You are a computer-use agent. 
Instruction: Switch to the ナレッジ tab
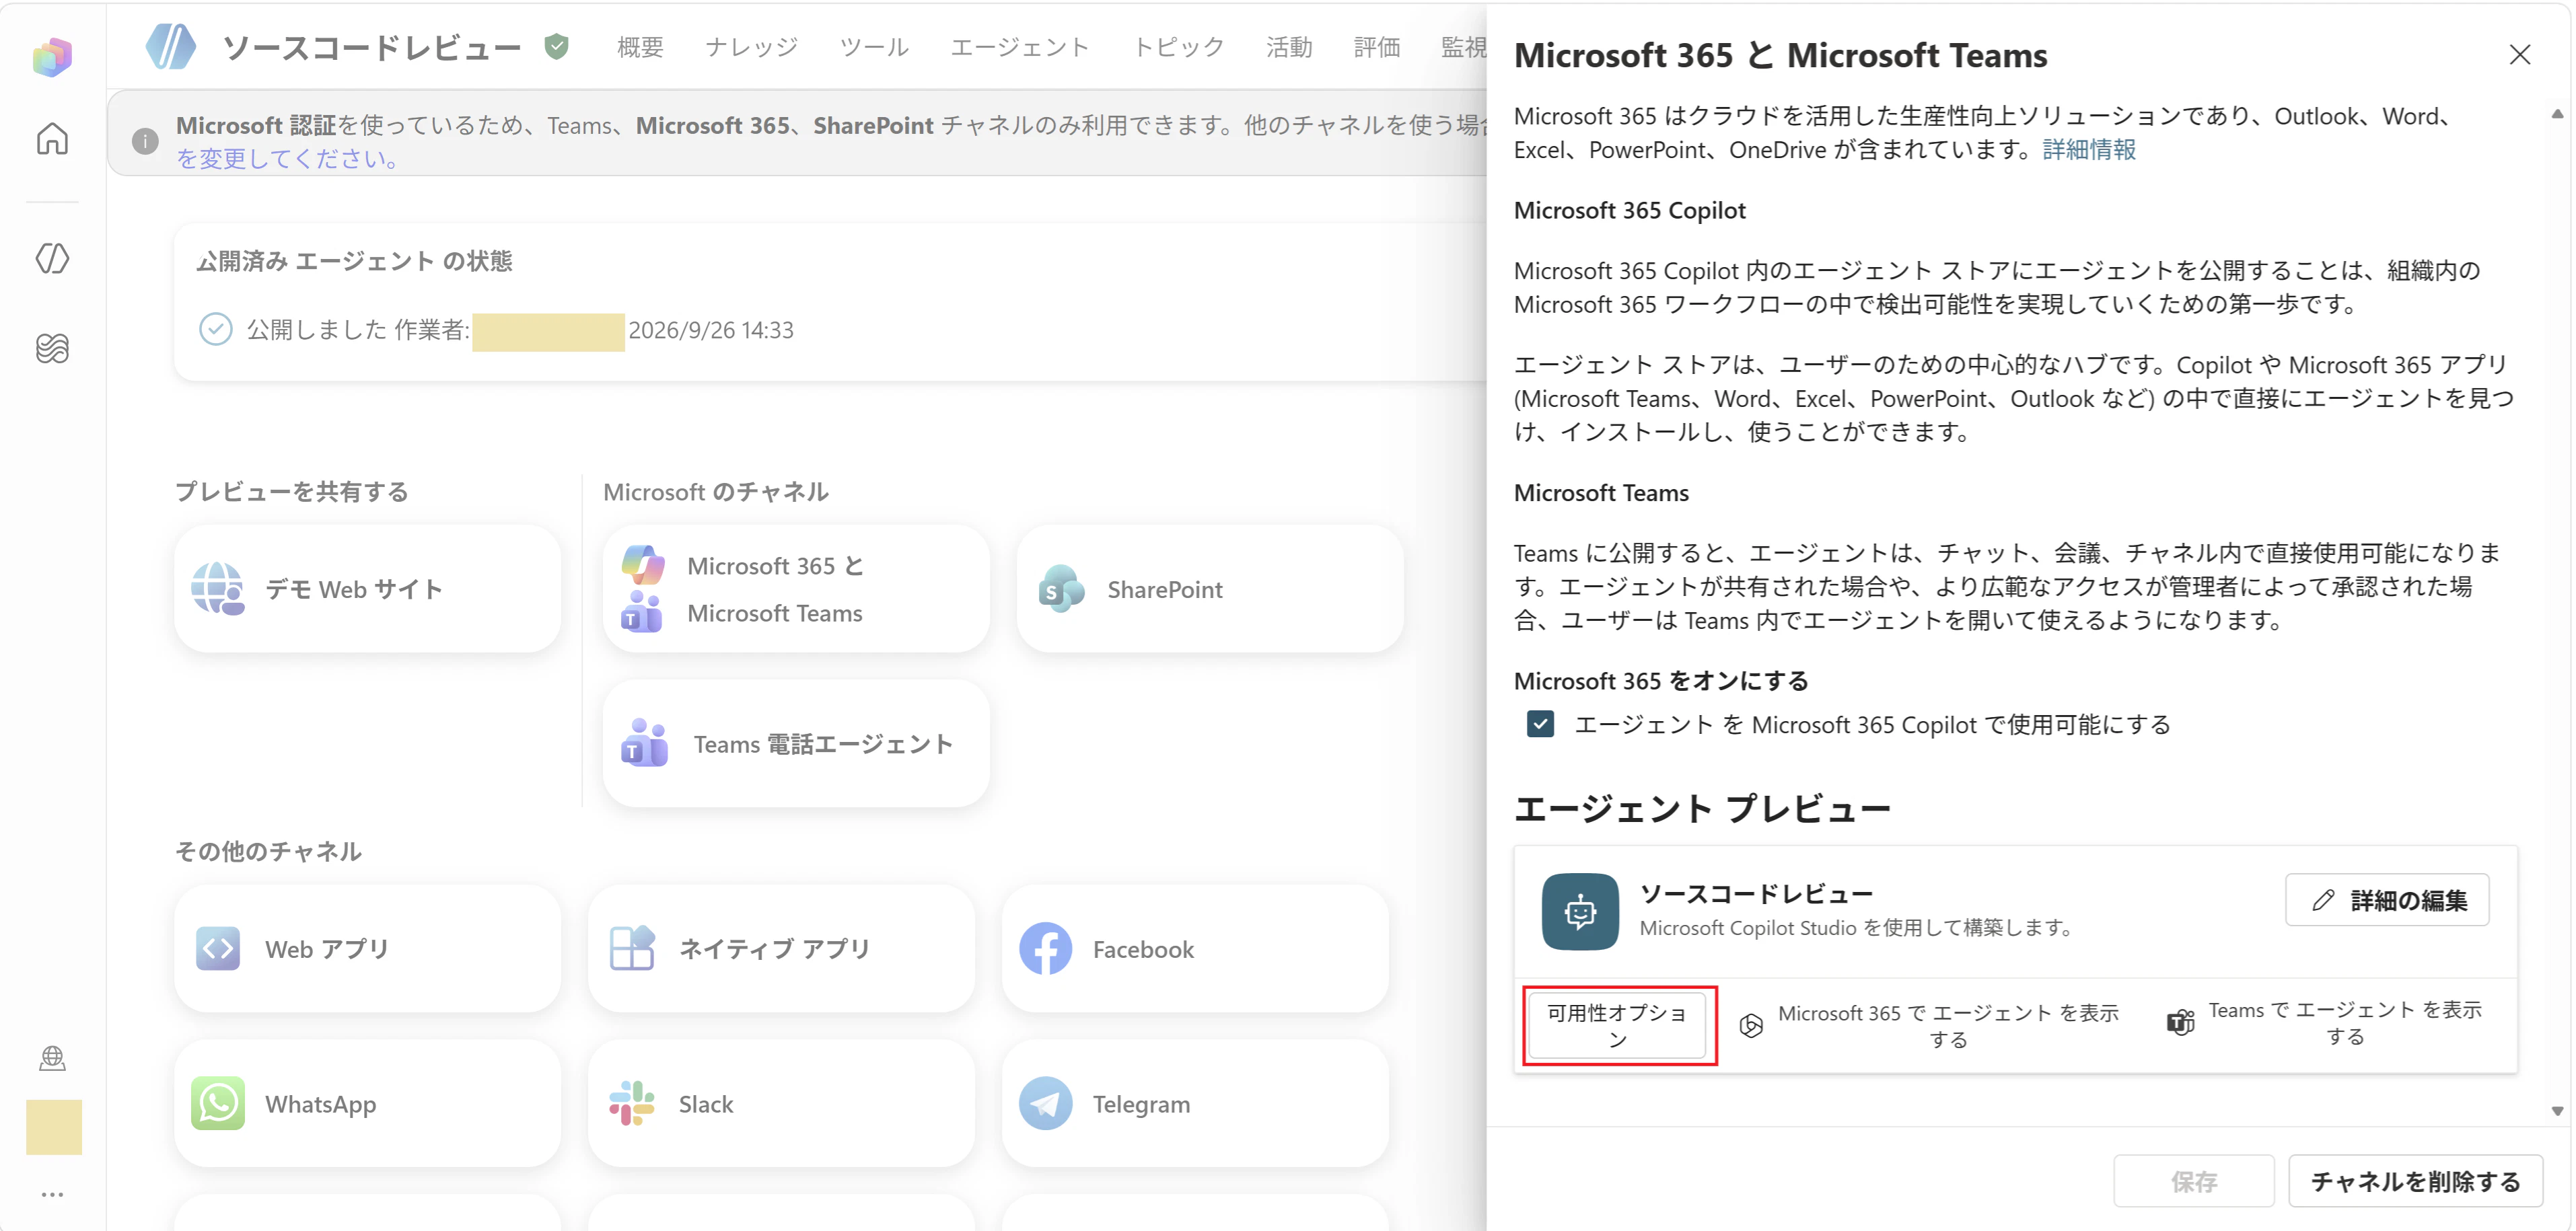(x=751, y=47)
